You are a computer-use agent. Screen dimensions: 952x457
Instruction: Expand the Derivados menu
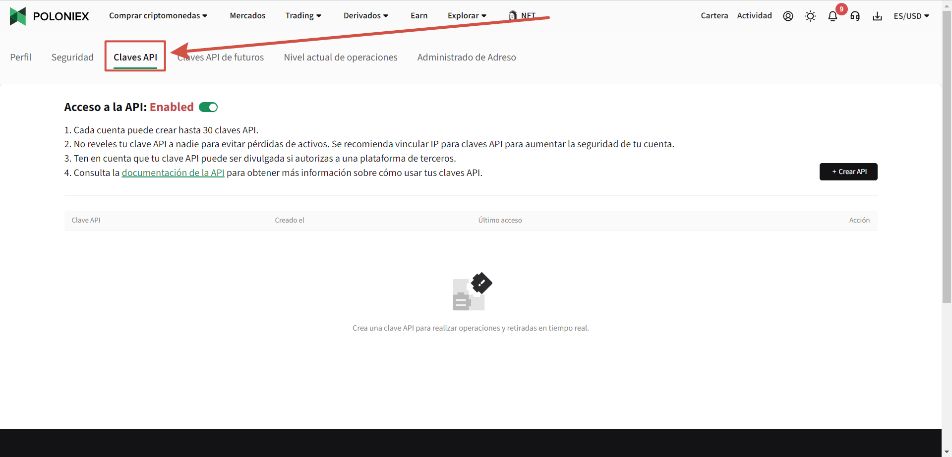(366, 16)
